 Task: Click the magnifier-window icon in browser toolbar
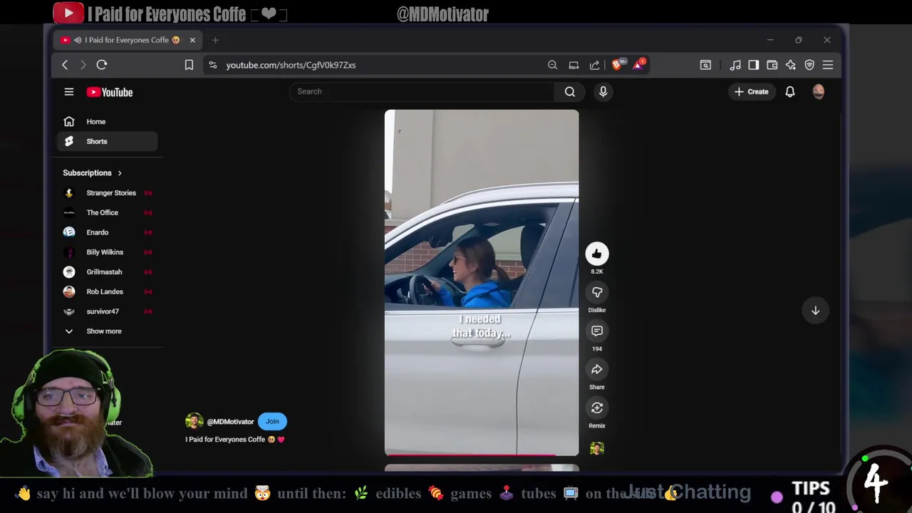[x=705, y=65]
